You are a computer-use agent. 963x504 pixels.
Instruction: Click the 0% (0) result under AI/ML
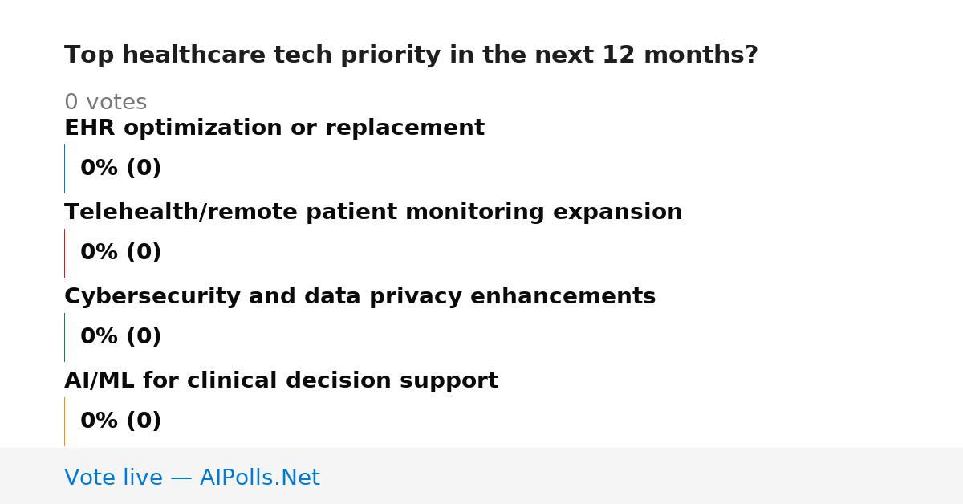(x=121, y=421)
